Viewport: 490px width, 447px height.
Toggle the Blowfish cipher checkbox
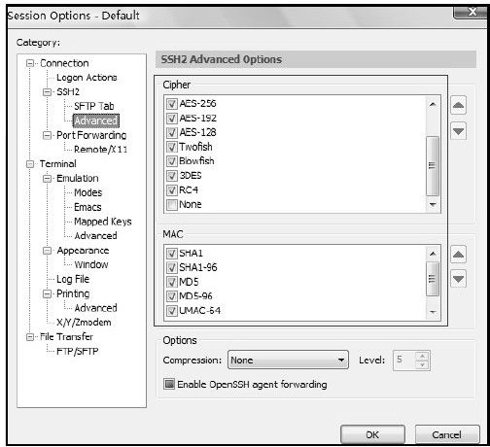click(x=172, y=161)
